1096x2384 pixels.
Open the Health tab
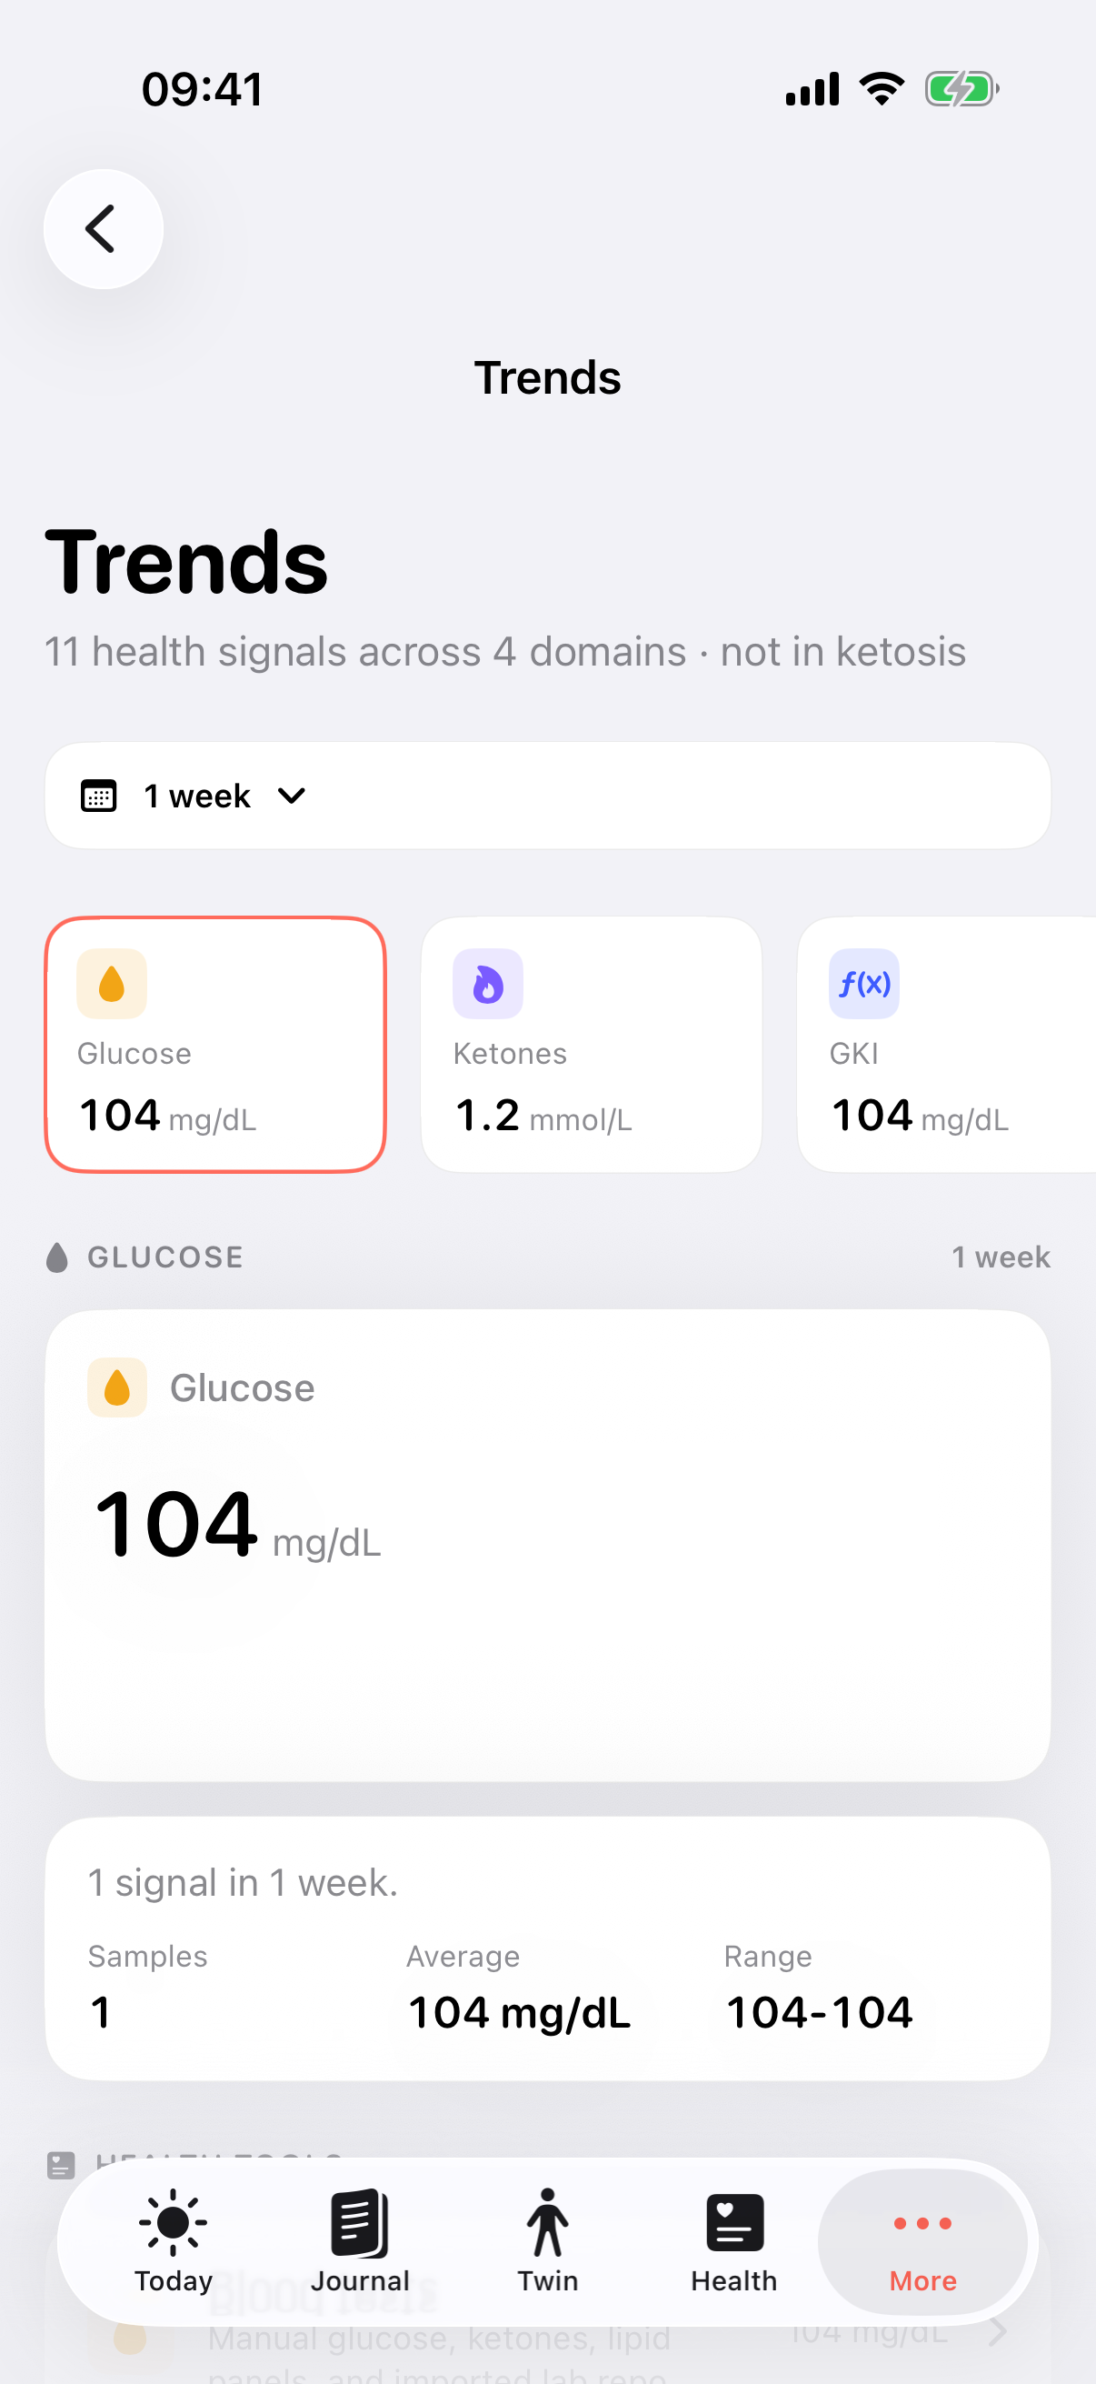pos(734,2241)
